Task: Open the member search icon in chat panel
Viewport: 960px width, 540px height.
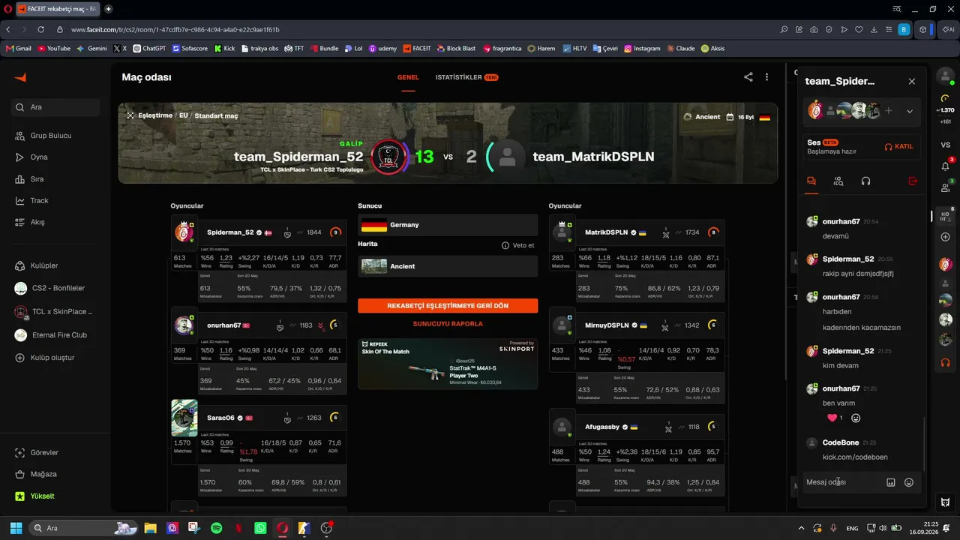Action: 838,181
